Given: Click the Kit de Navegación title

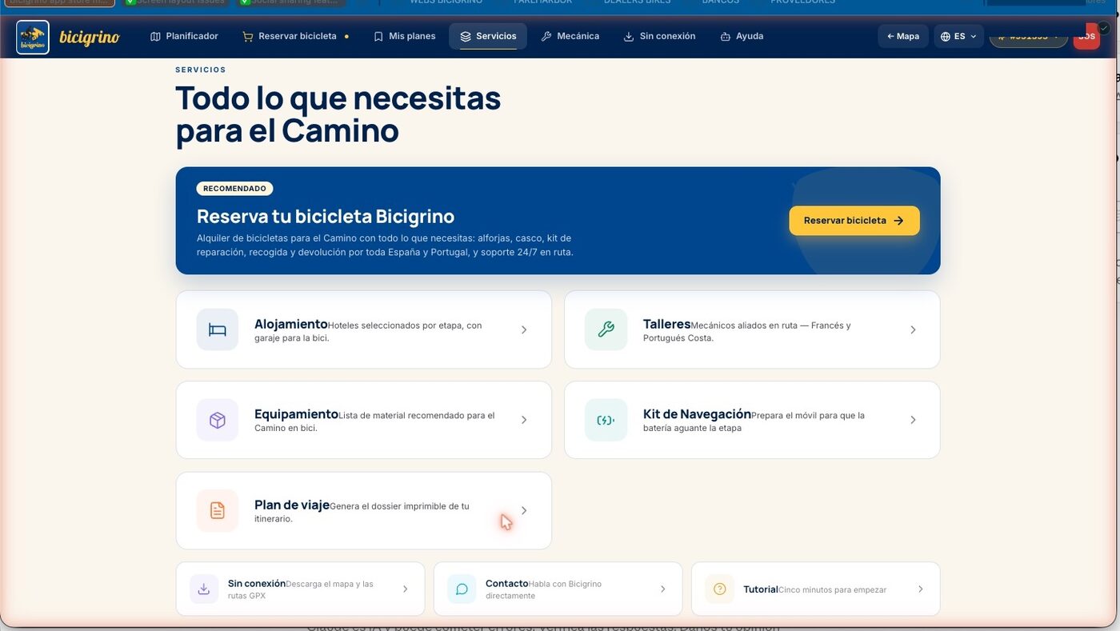Looking at the screenshot, I should pos(697,414).
